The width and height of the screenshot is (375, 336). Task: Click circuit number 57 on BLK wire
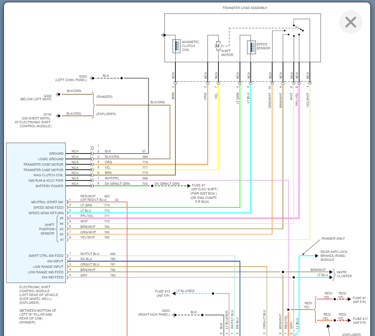pos(144,151)
